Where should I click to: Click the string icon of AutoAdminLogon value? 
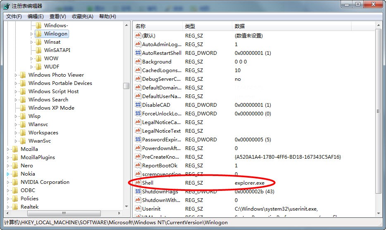pos(138,44)
